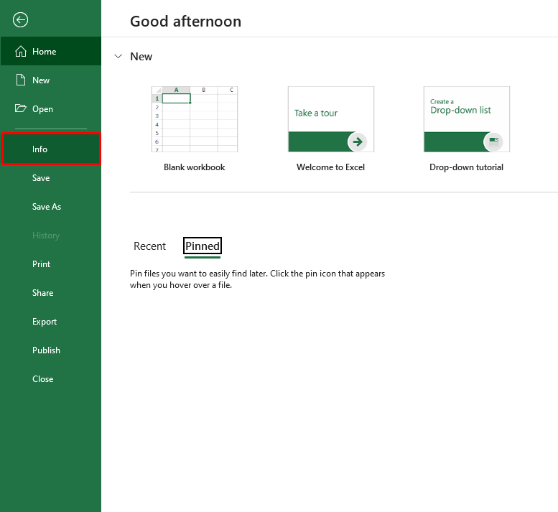Click the New document page icon
This screenshot has height=512, width=558.
[21, 80]
